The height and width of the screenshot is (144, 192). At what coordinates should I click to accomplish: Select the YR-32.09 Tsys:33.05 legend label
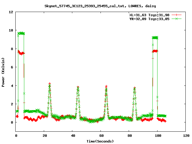pyautogui.click(x=149, y=19)
